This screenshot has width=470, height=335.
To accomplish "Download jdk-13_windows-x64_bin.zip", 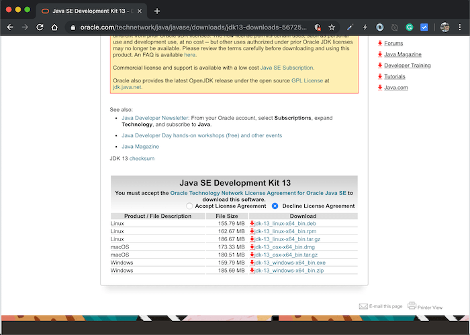I will pos(289,271).
